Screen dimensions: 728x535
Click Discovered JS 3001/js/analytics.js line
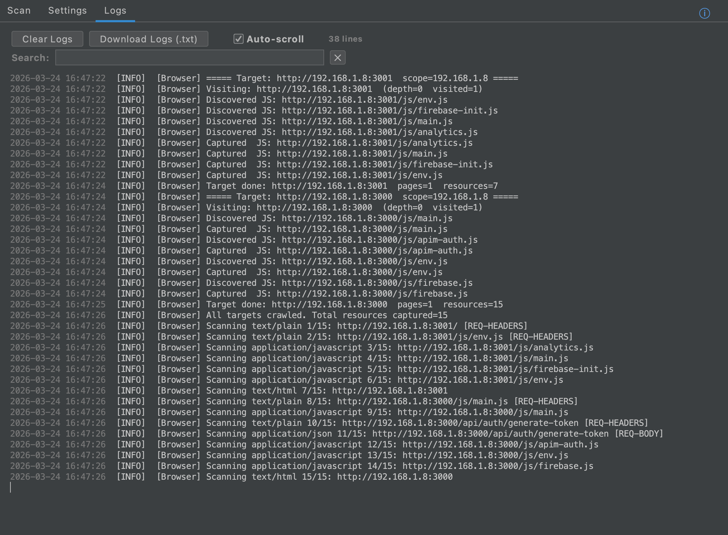point(244,132)
